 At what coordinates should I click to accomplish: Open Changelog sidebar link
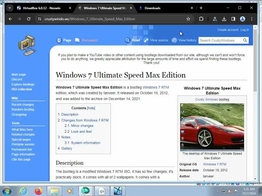(x=19, y=115)
